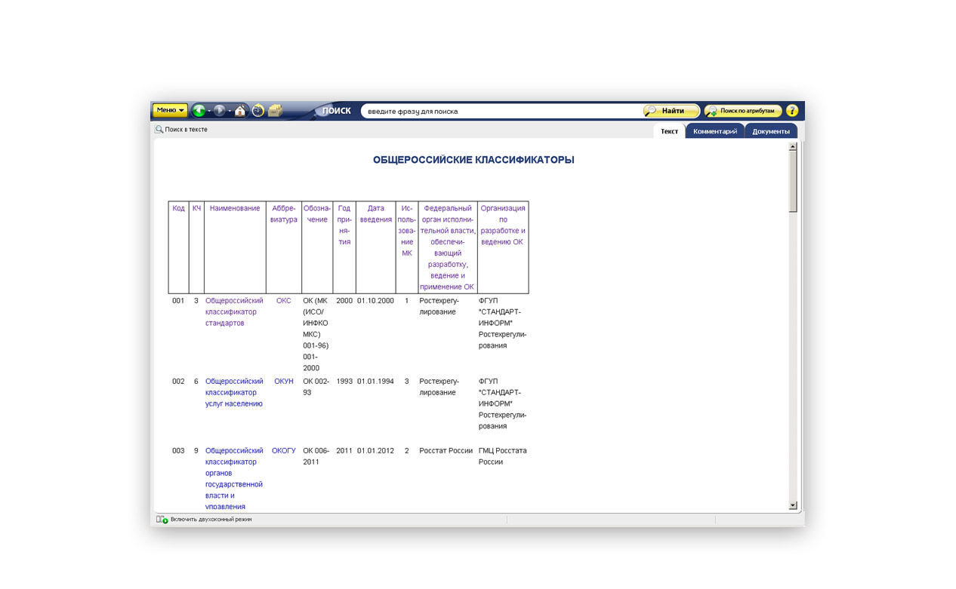956x589 pixels.
Task: Open link Общероссийский классификатор стандартов
Action: (234, 311)
